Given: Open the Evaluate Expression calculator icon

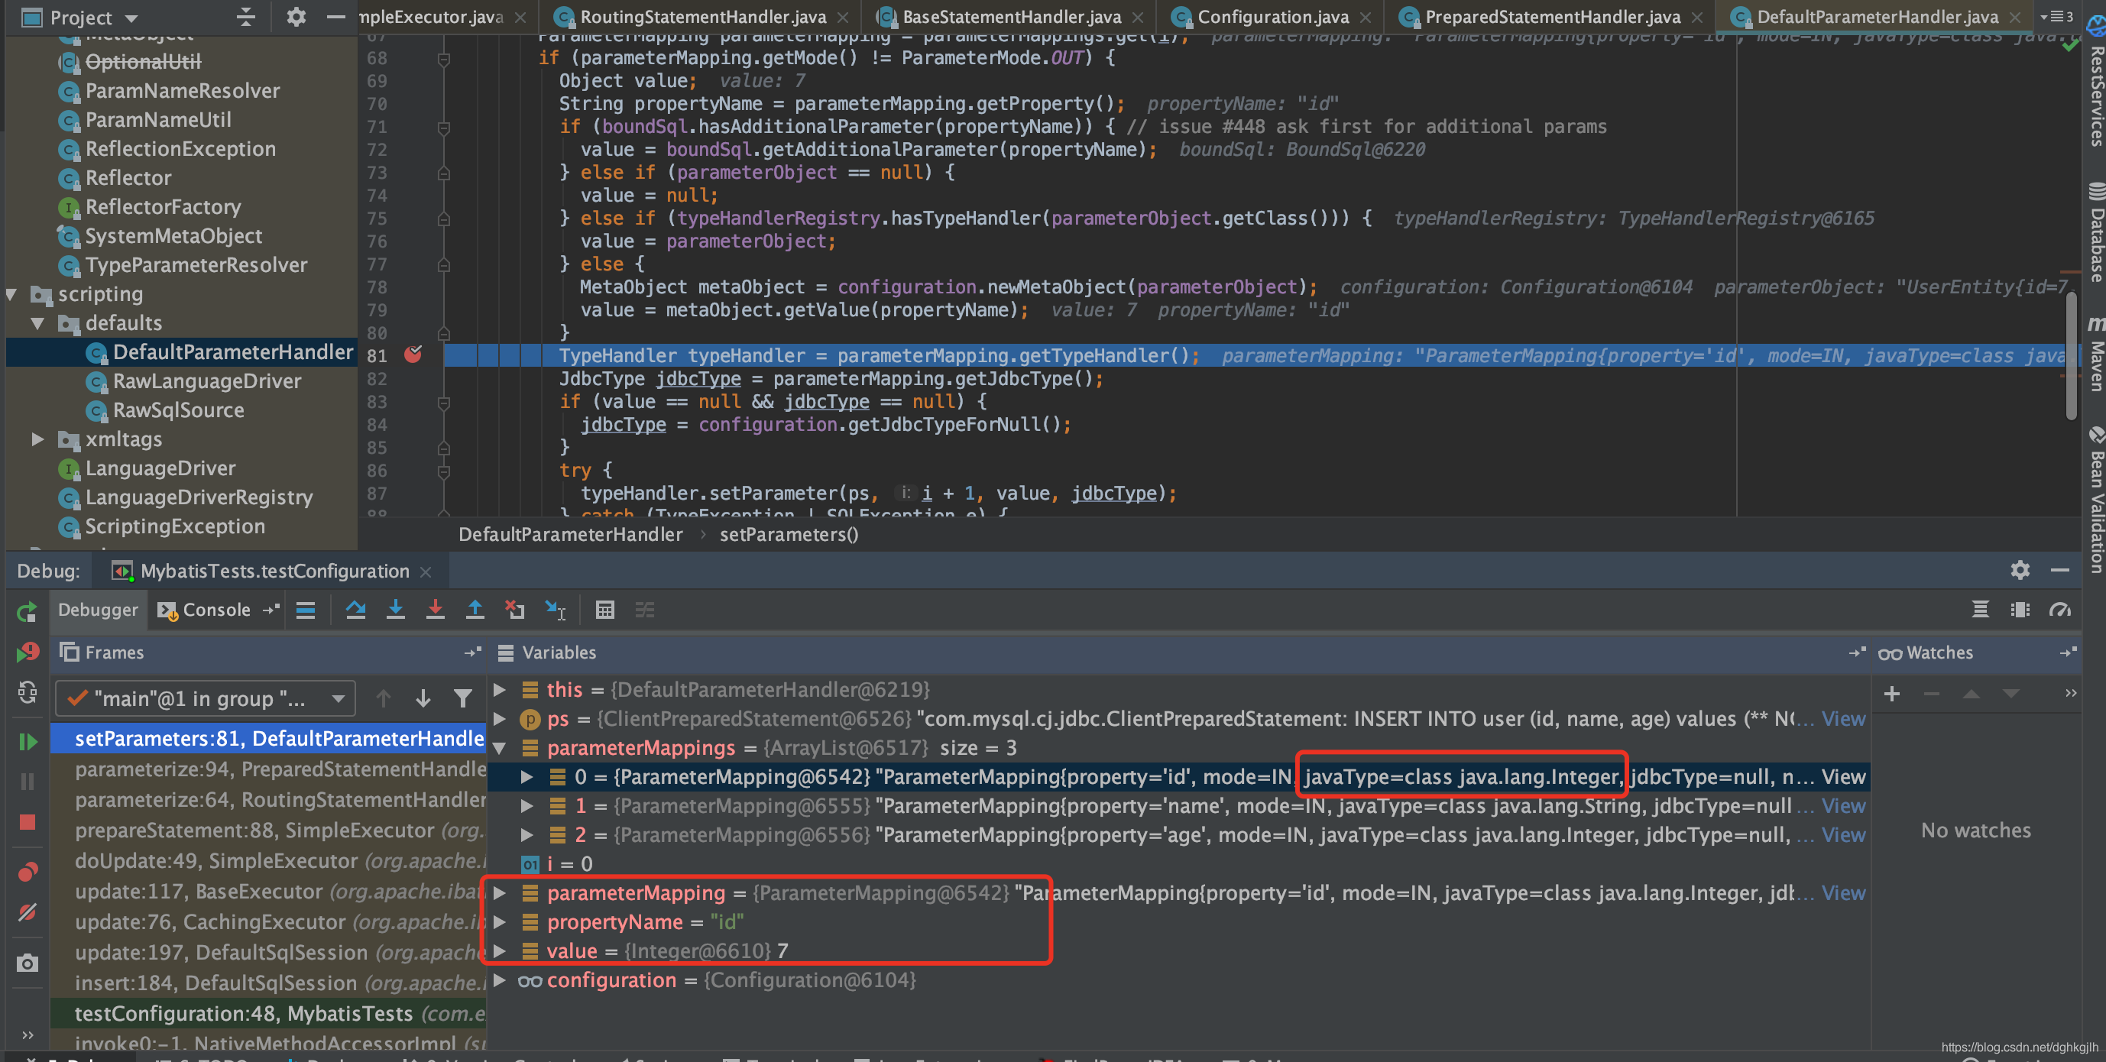Looking at the screenshot, I should tap(605, 610).
